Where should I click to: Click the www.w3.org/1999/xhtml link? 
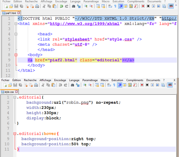[85, 24]
